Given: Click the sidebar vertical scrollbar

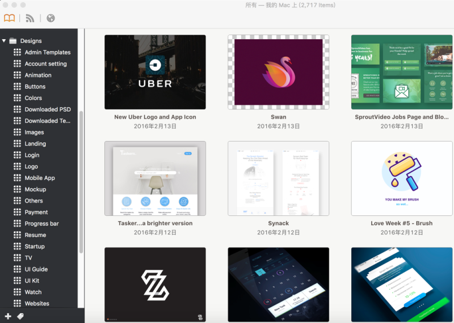Looking at the screenshot, I should click(81, 182).
